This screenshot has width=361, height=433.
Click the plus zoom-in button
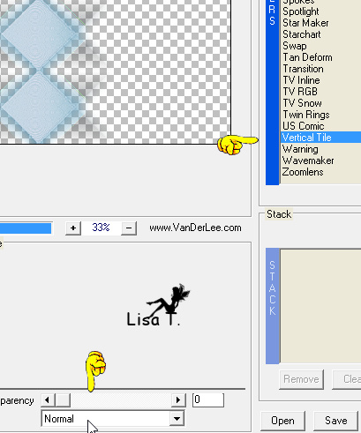[x=73, y=228]
